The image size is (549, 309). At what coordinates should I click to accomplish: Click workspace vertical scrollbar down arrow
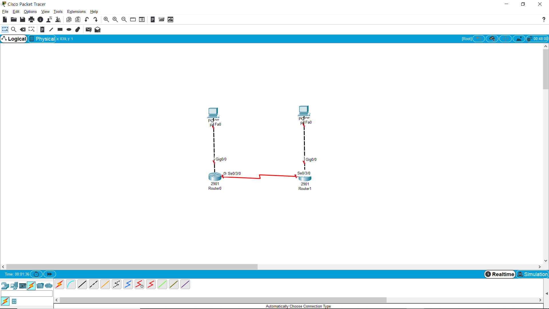(546, 261)
